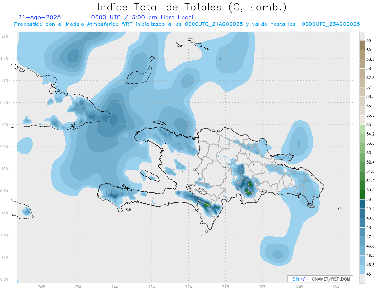Image resolution: width=377 pixels, height=291 pixels.
Task: Pick the beige swatch between 55 and 55.5
Action: pyautogui.click(x=362, y=120)
